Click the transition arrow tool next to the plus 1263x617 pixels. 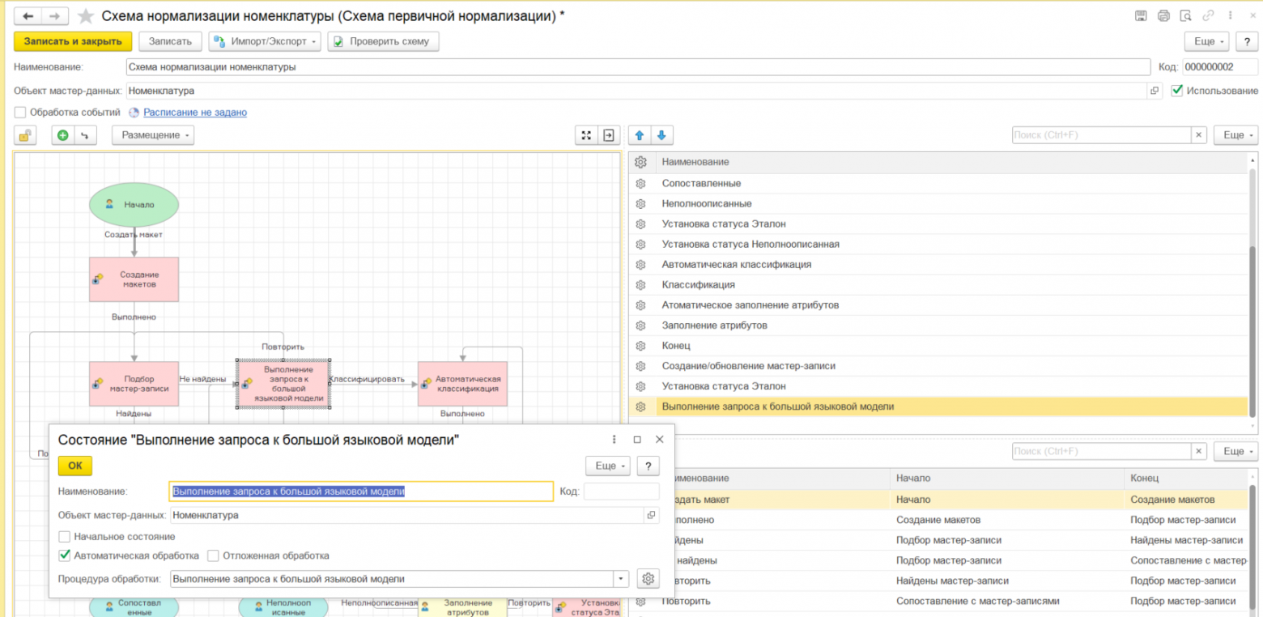84,135
